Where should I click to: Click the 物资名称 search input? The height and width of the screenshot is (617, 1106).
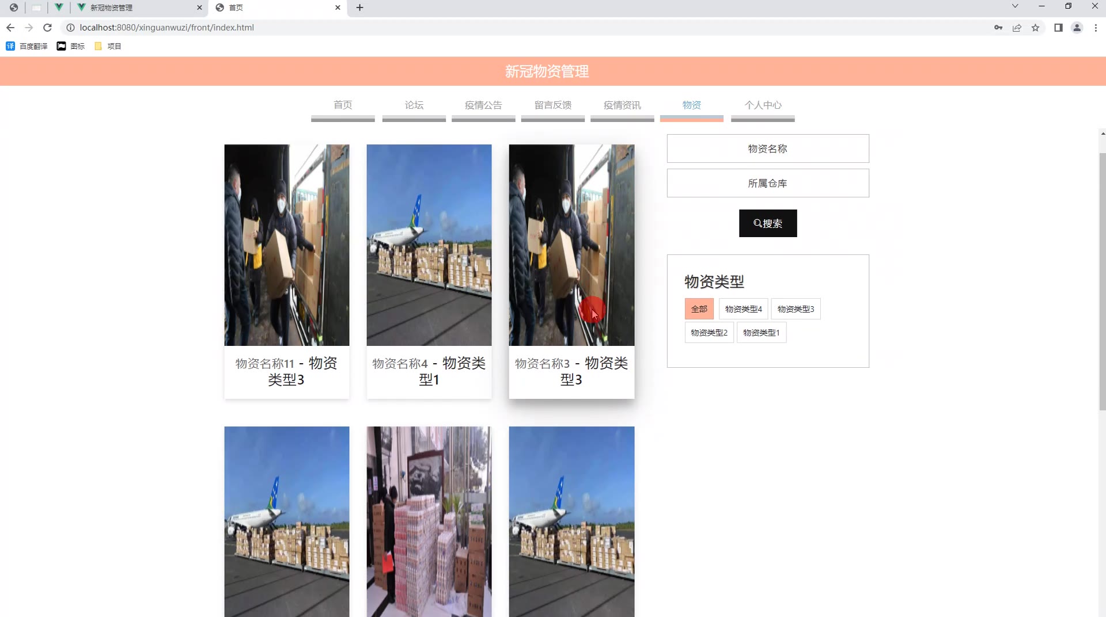pos(768,148)
